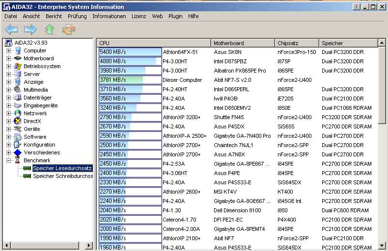Click the Multimedia speaker icon

[18, 90]
